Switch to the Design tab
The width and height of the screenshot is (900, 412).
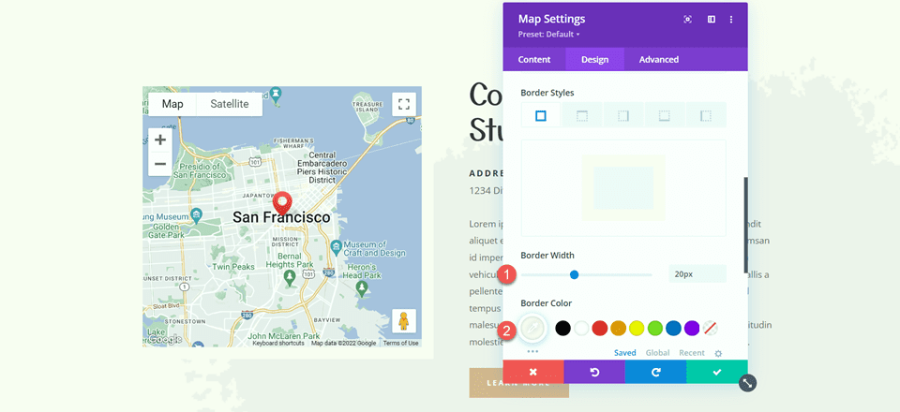(594, 60)
